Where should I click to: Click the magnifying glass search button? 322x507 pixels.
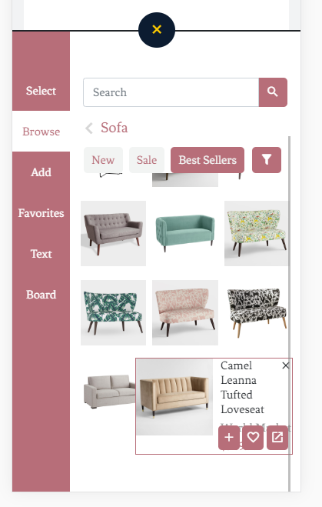pyautogui.click(x=273, y=92)
